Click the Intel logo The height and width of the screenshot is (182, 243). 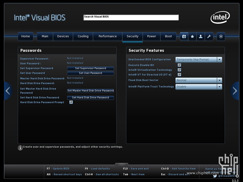[x=220, y=17]
